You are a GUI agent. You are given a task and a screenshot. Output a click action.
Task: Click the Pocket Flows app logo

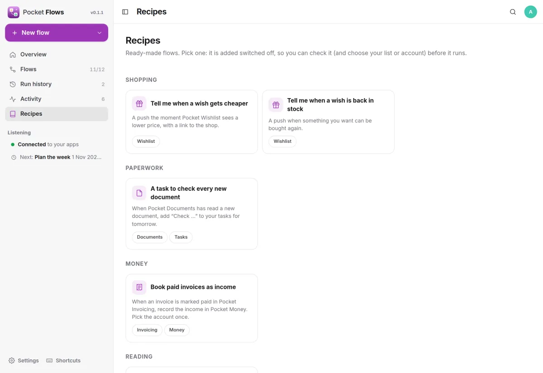[x=14, y=12]
